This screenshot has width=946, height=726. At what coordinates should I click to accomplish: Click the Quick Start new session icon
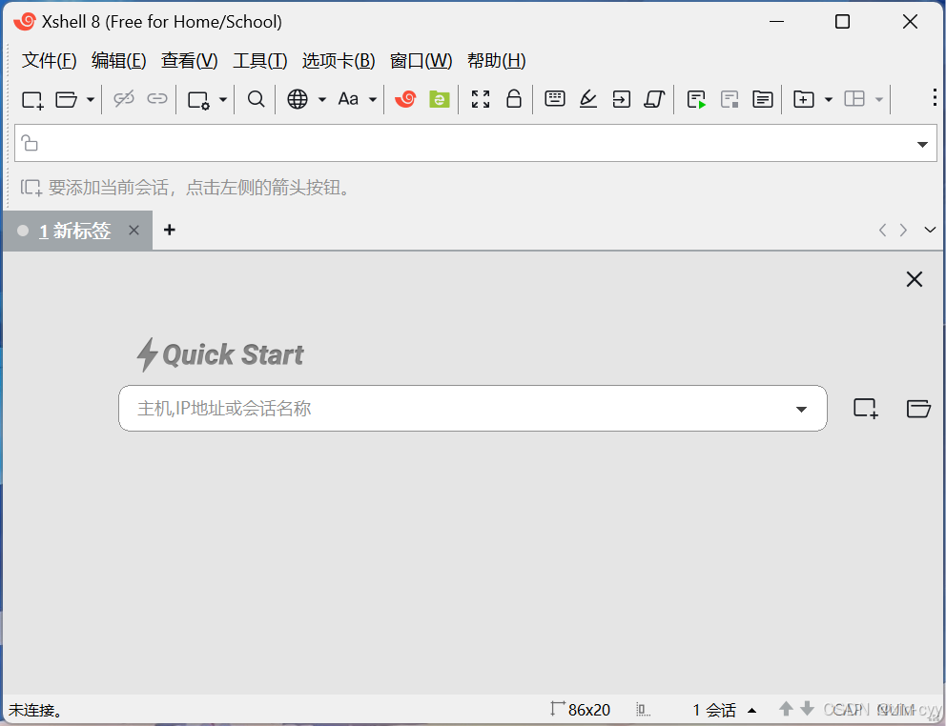tap(866, 408)
